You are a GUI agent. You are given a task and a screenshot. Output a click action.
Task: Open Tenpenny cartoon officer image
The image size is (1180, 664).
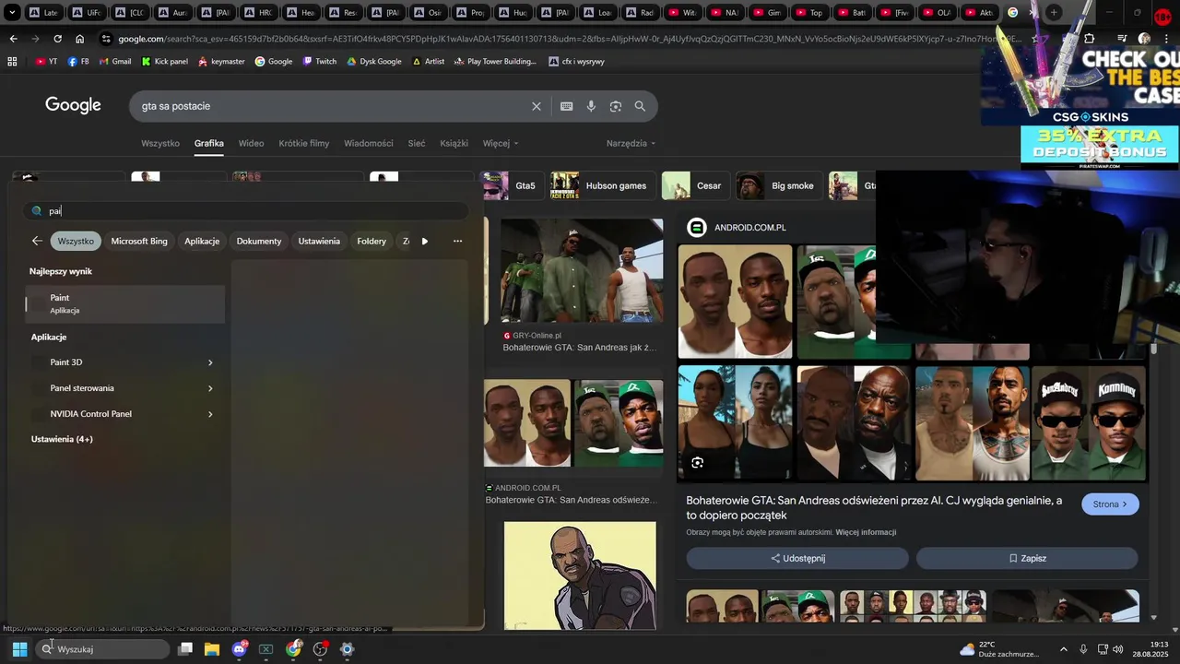click(580, 575)
